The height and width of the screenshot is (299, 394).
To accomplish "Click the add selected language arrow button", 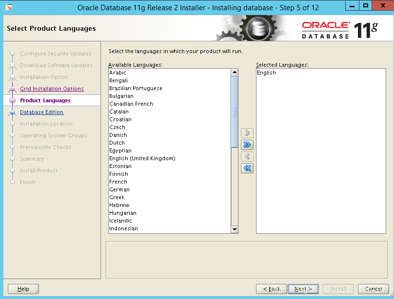I will pyautogui.click(x=247, y=133).
